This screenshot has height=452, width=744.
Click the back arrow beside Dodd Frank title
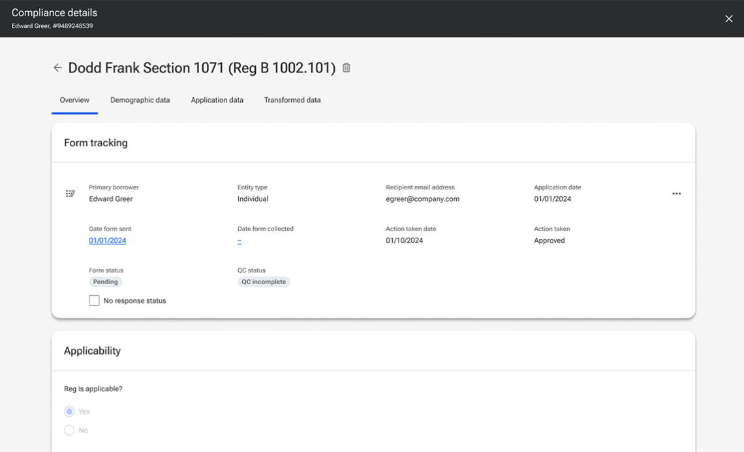click(x=57, y=68)
